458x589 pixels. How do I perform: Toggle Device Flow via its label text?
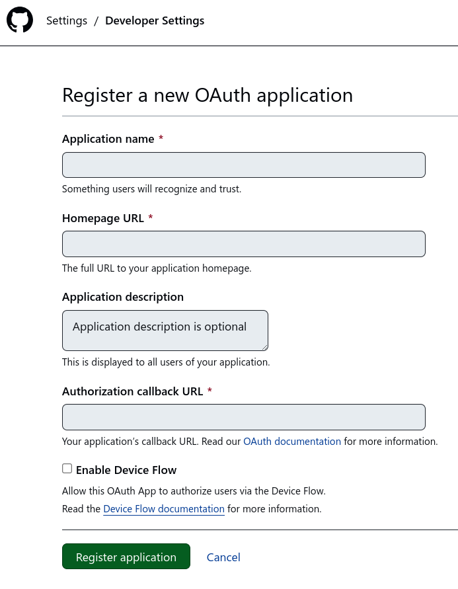click(126, 469)
